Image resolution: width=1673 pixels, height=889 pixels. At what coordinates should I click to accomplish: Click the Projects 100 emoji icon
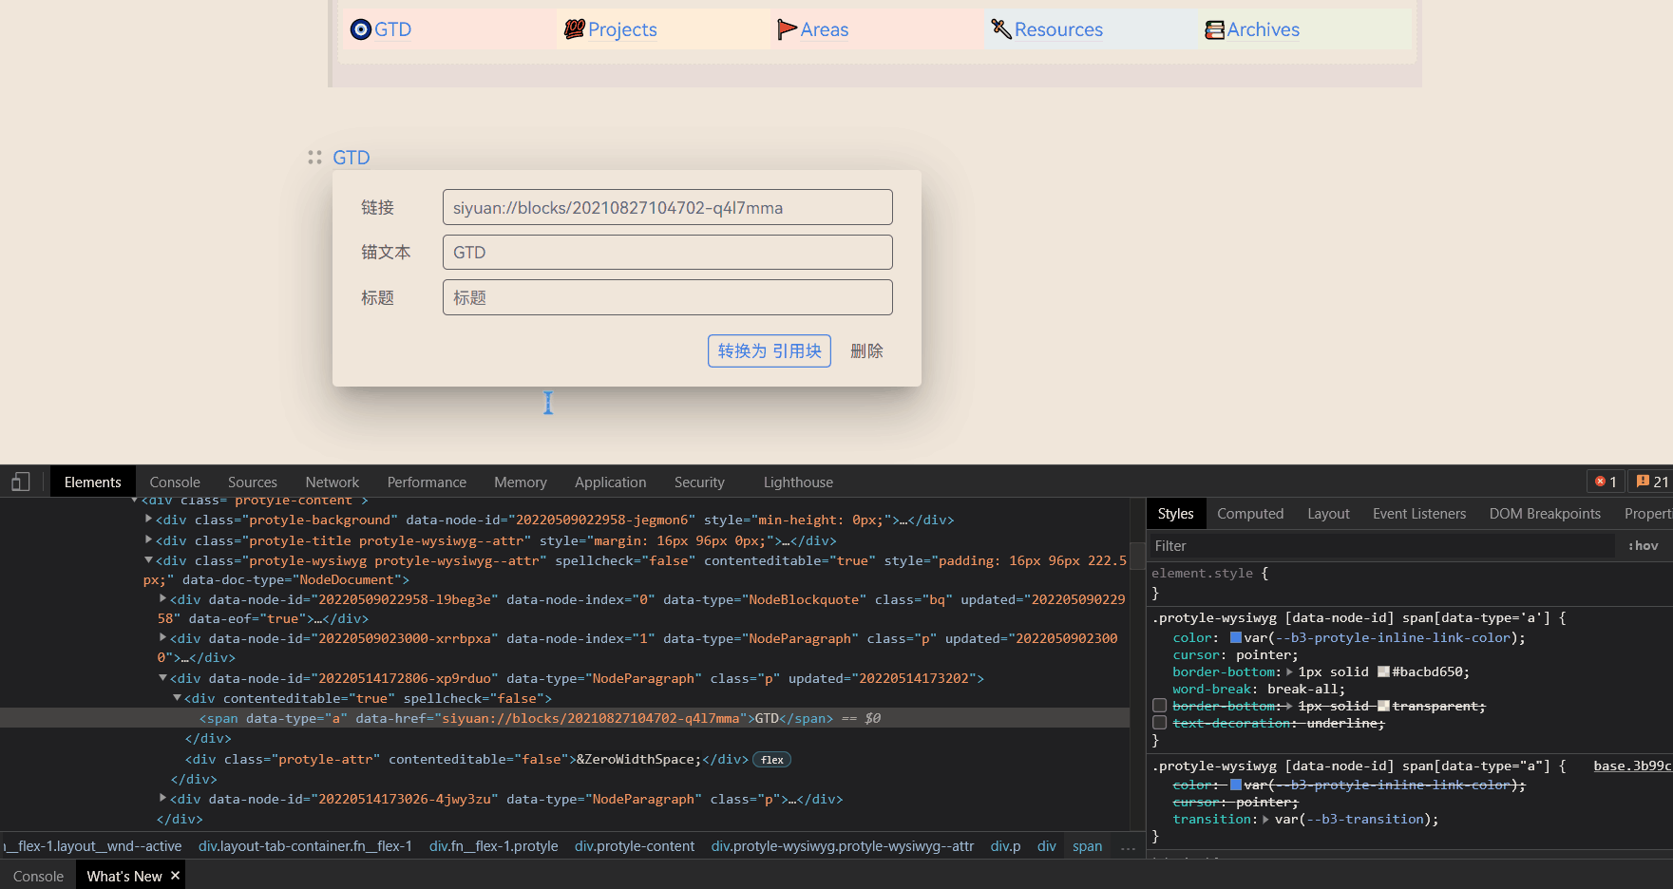coord(574,29)
